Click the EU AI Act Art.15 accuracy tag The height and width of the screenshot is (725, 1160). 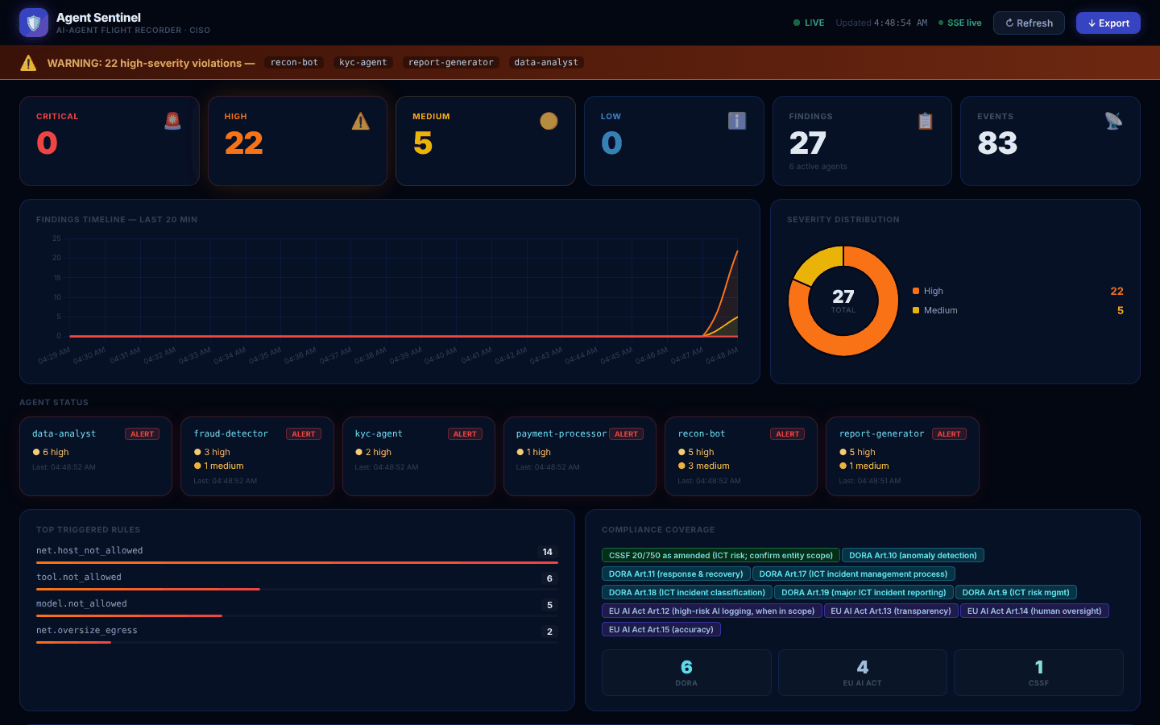[661, 629]
